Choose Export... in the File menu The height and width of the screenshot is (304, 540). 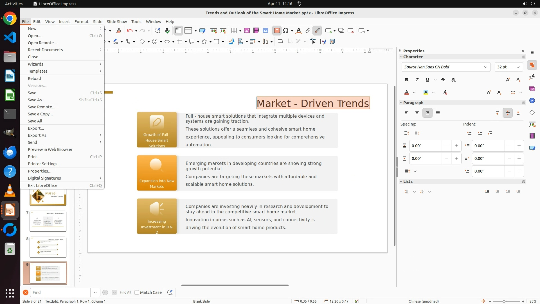tap(36, 128)
